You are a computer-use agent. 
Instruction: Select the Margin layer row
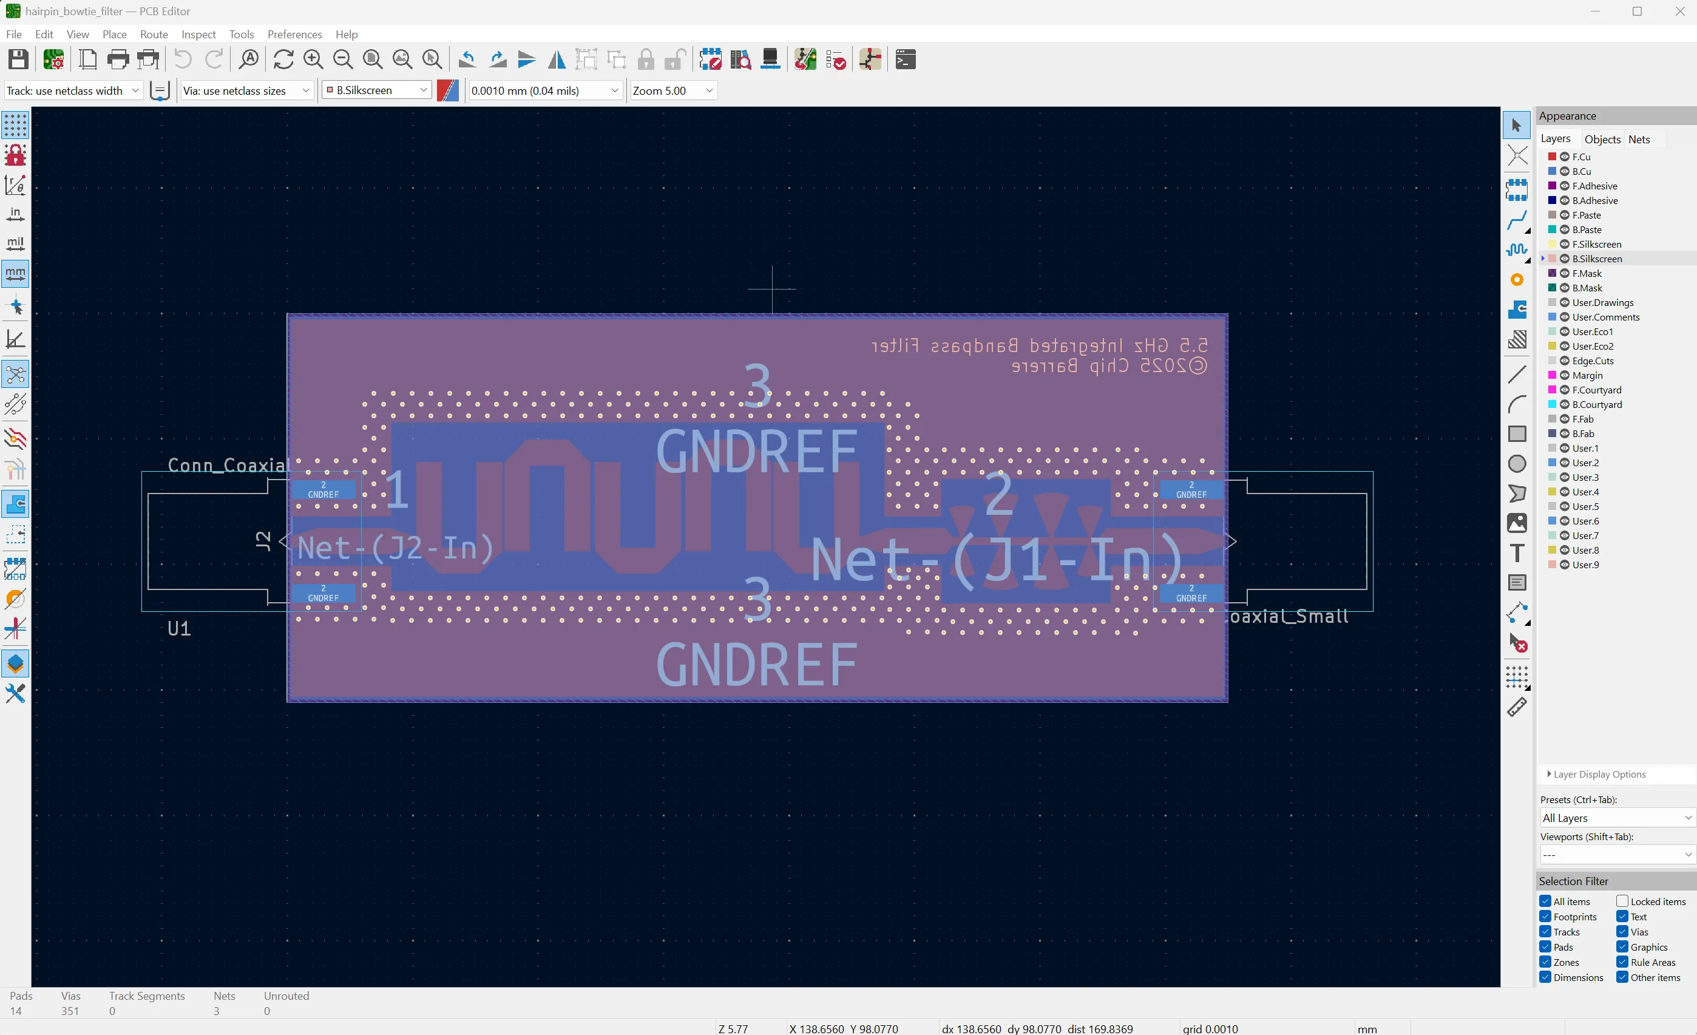[1617, 375]
